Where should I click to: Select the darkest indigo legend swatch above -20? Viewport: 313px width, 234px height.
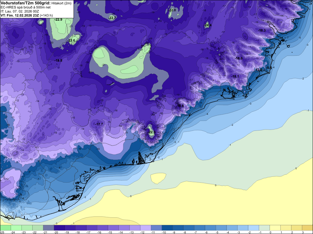click(x=59, y=228)
